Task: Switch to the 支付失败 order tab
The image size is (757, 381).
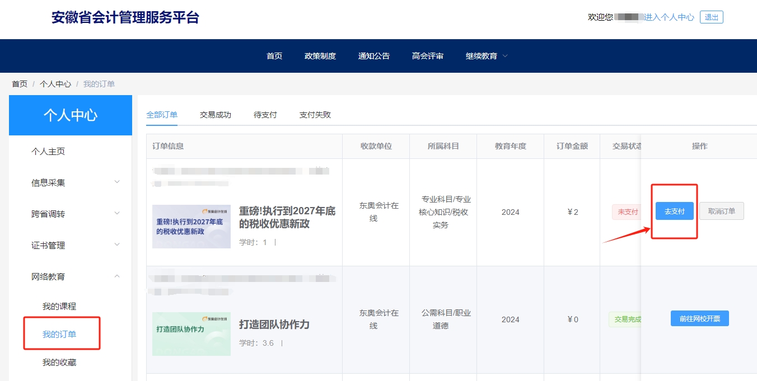Action: pyautogui.click(x=314, y=114)
